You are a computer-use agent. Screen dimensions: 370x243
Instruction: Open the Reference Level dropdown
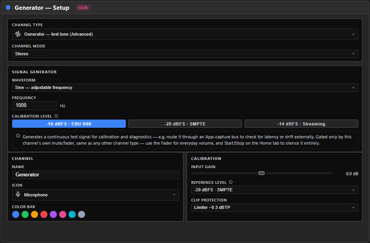click(275, 190)
